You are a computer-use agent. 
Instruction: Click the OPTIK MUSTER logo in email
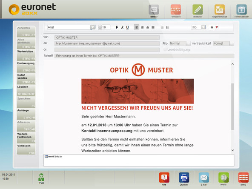[141, 70]
